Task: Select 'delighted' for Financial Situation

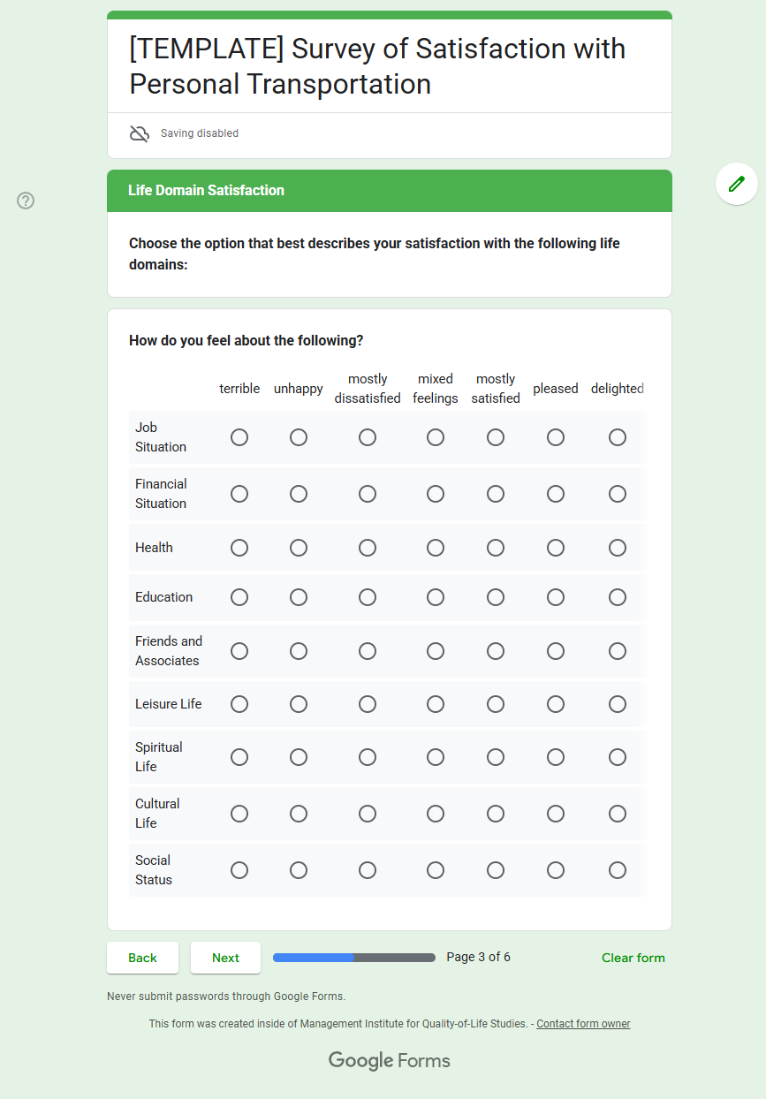Action: [x=618, y=494]
